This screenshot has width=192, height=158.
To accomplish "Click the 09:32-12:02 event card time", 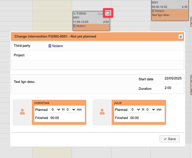I will tap(159, 7).
